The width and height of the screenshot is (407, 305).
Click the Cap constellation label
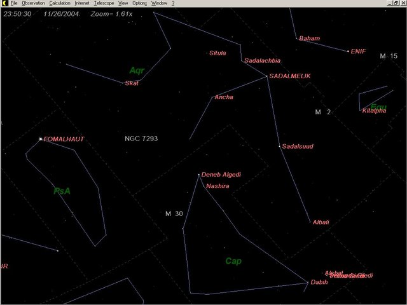233,261
